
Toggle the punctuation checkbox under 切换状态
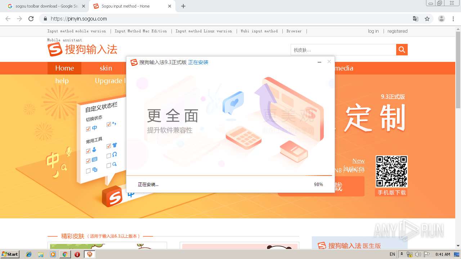click(x=109, y=124)
